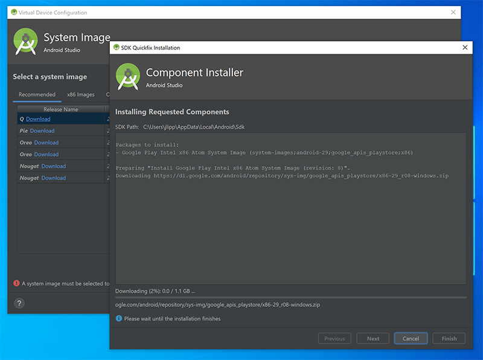This screenshot has height=360, width=483.
Task: Open help with the question mark icon
Action: [19, 303]
